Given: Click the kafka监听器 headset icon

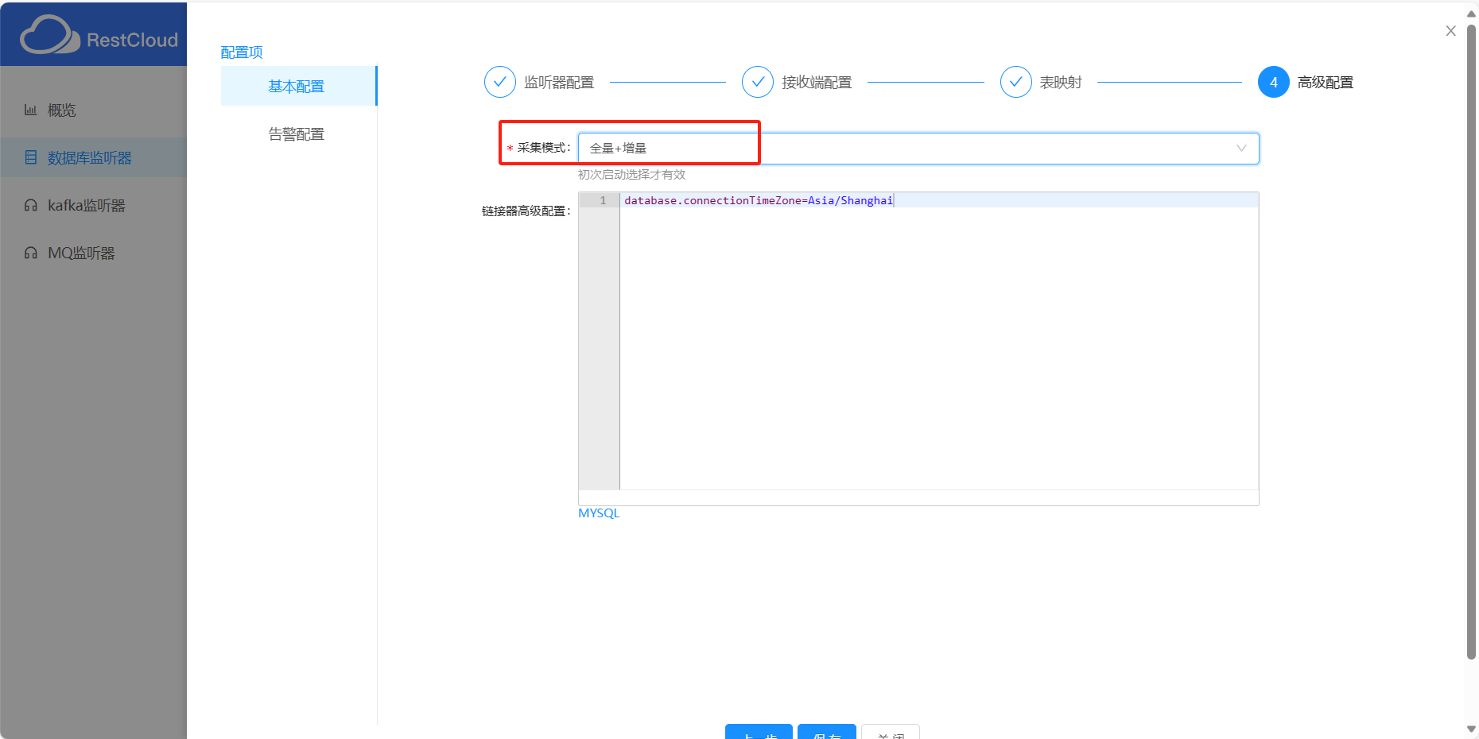Looking at the screenshot, I should [x=30, y=205].
